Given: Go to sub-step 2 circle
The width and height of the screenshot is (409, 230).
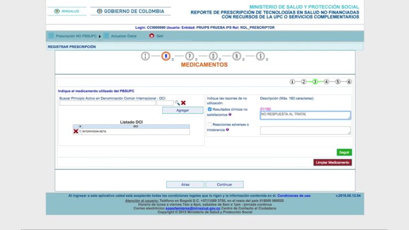Looking at the screenshot, I should point(304,82).
